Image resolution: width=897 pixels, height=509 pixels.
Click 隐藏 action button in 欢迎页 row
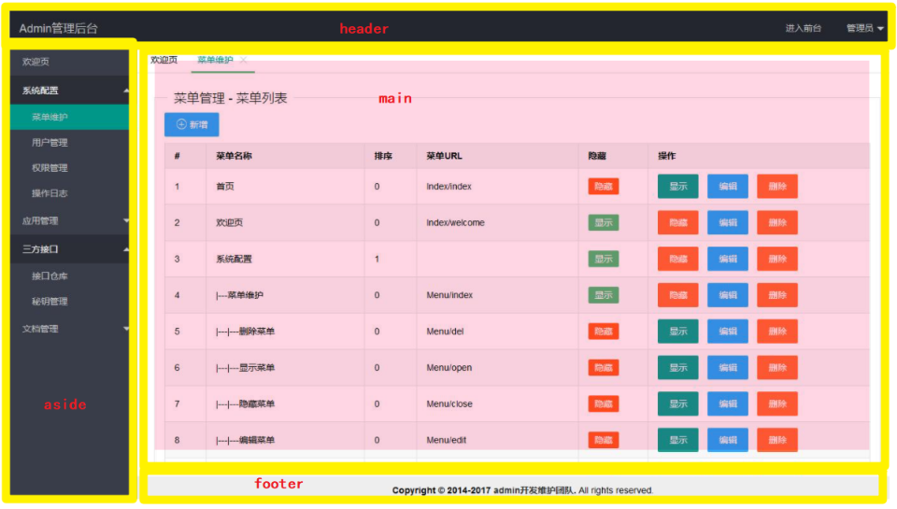click(678, 222)
